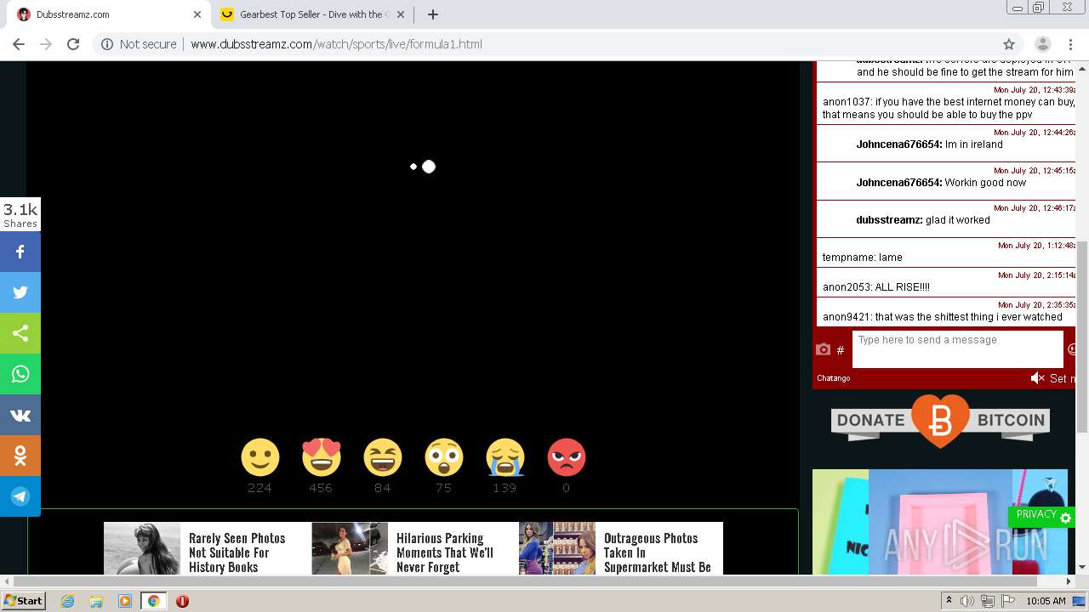Open File Explorer from taskbar
This screenshot has width=1089, height=612.
coord(96,601)
